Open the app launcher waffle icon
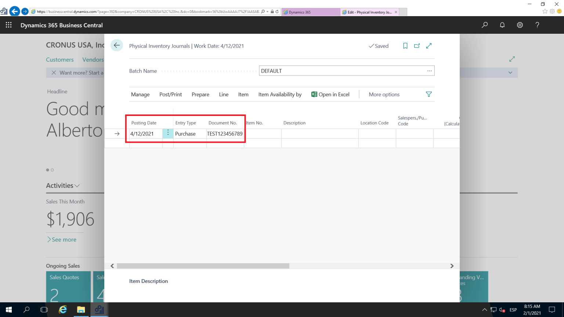The height and width of the screenshot is (317, 564). 8,25
